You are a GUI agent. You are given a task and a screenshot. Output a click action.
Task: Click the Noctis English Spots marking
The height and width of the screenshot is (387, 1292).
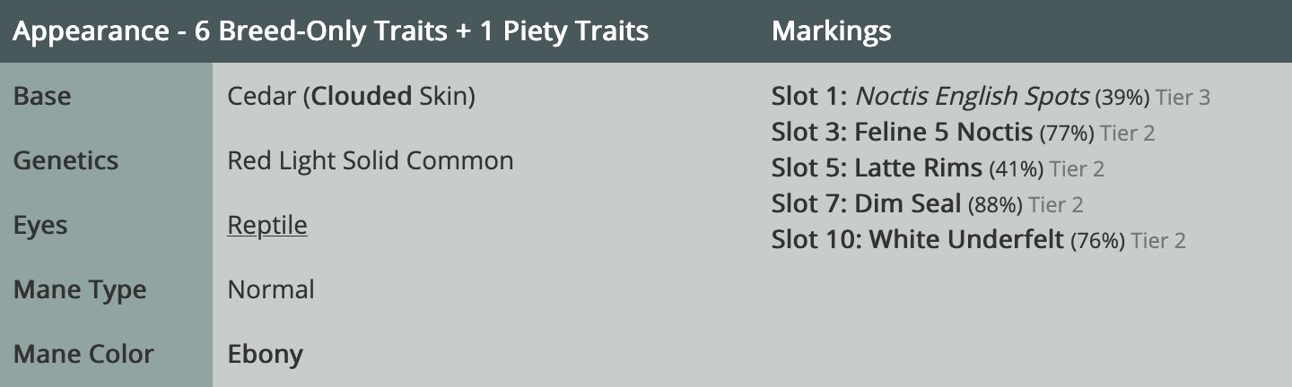tap(973, 97)
